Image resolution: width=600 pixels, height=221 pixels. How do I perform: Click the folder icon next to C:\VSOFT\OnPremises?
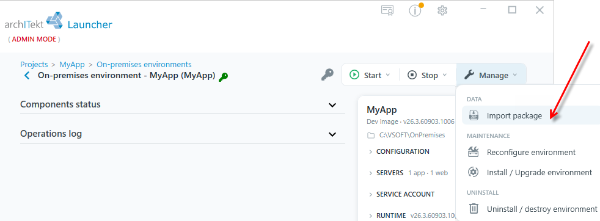pyautogui.click(x=371, y=136)
